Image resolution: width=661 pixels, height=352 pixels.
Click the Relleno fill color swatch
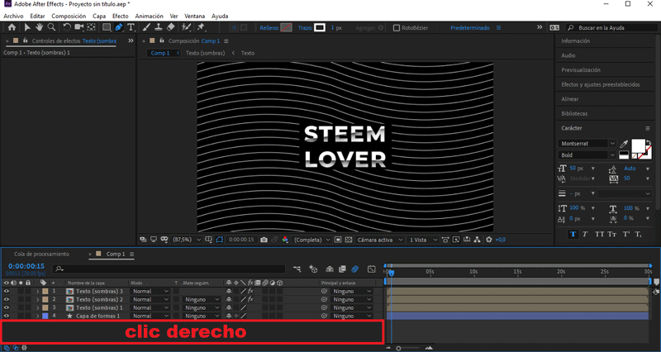point(286,27)
